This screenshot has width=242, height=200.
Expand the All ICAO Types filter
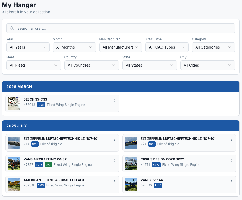(x=167, y=47)
